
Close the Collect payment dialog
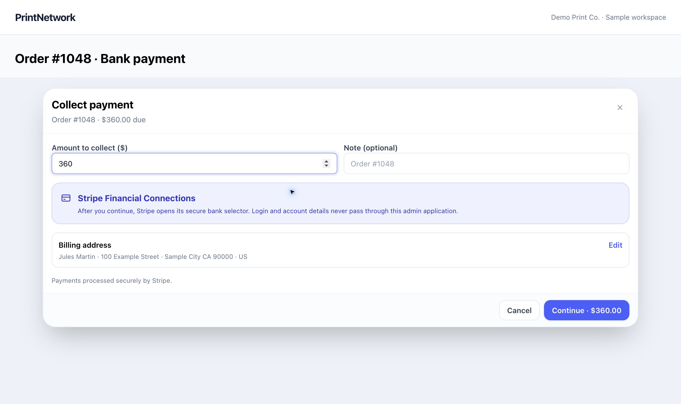620,108
